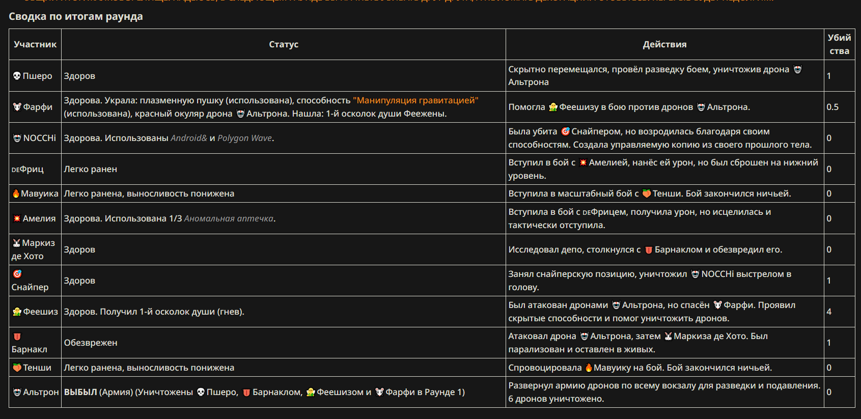Click the red icon above Барнакл in Участник column
This screenshot has height=419, width=861.
click(17, 336)
